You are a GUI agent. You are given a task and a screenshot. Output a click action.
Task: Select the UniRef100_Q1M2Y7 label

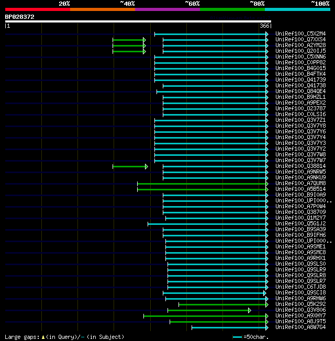(300, 218)
